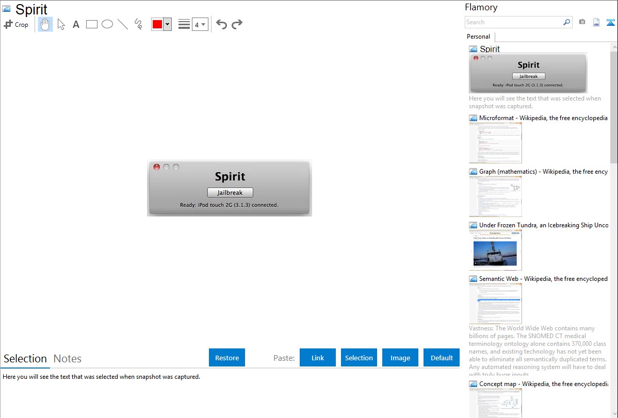Click the icon beside Microformat title

[473, 118]
